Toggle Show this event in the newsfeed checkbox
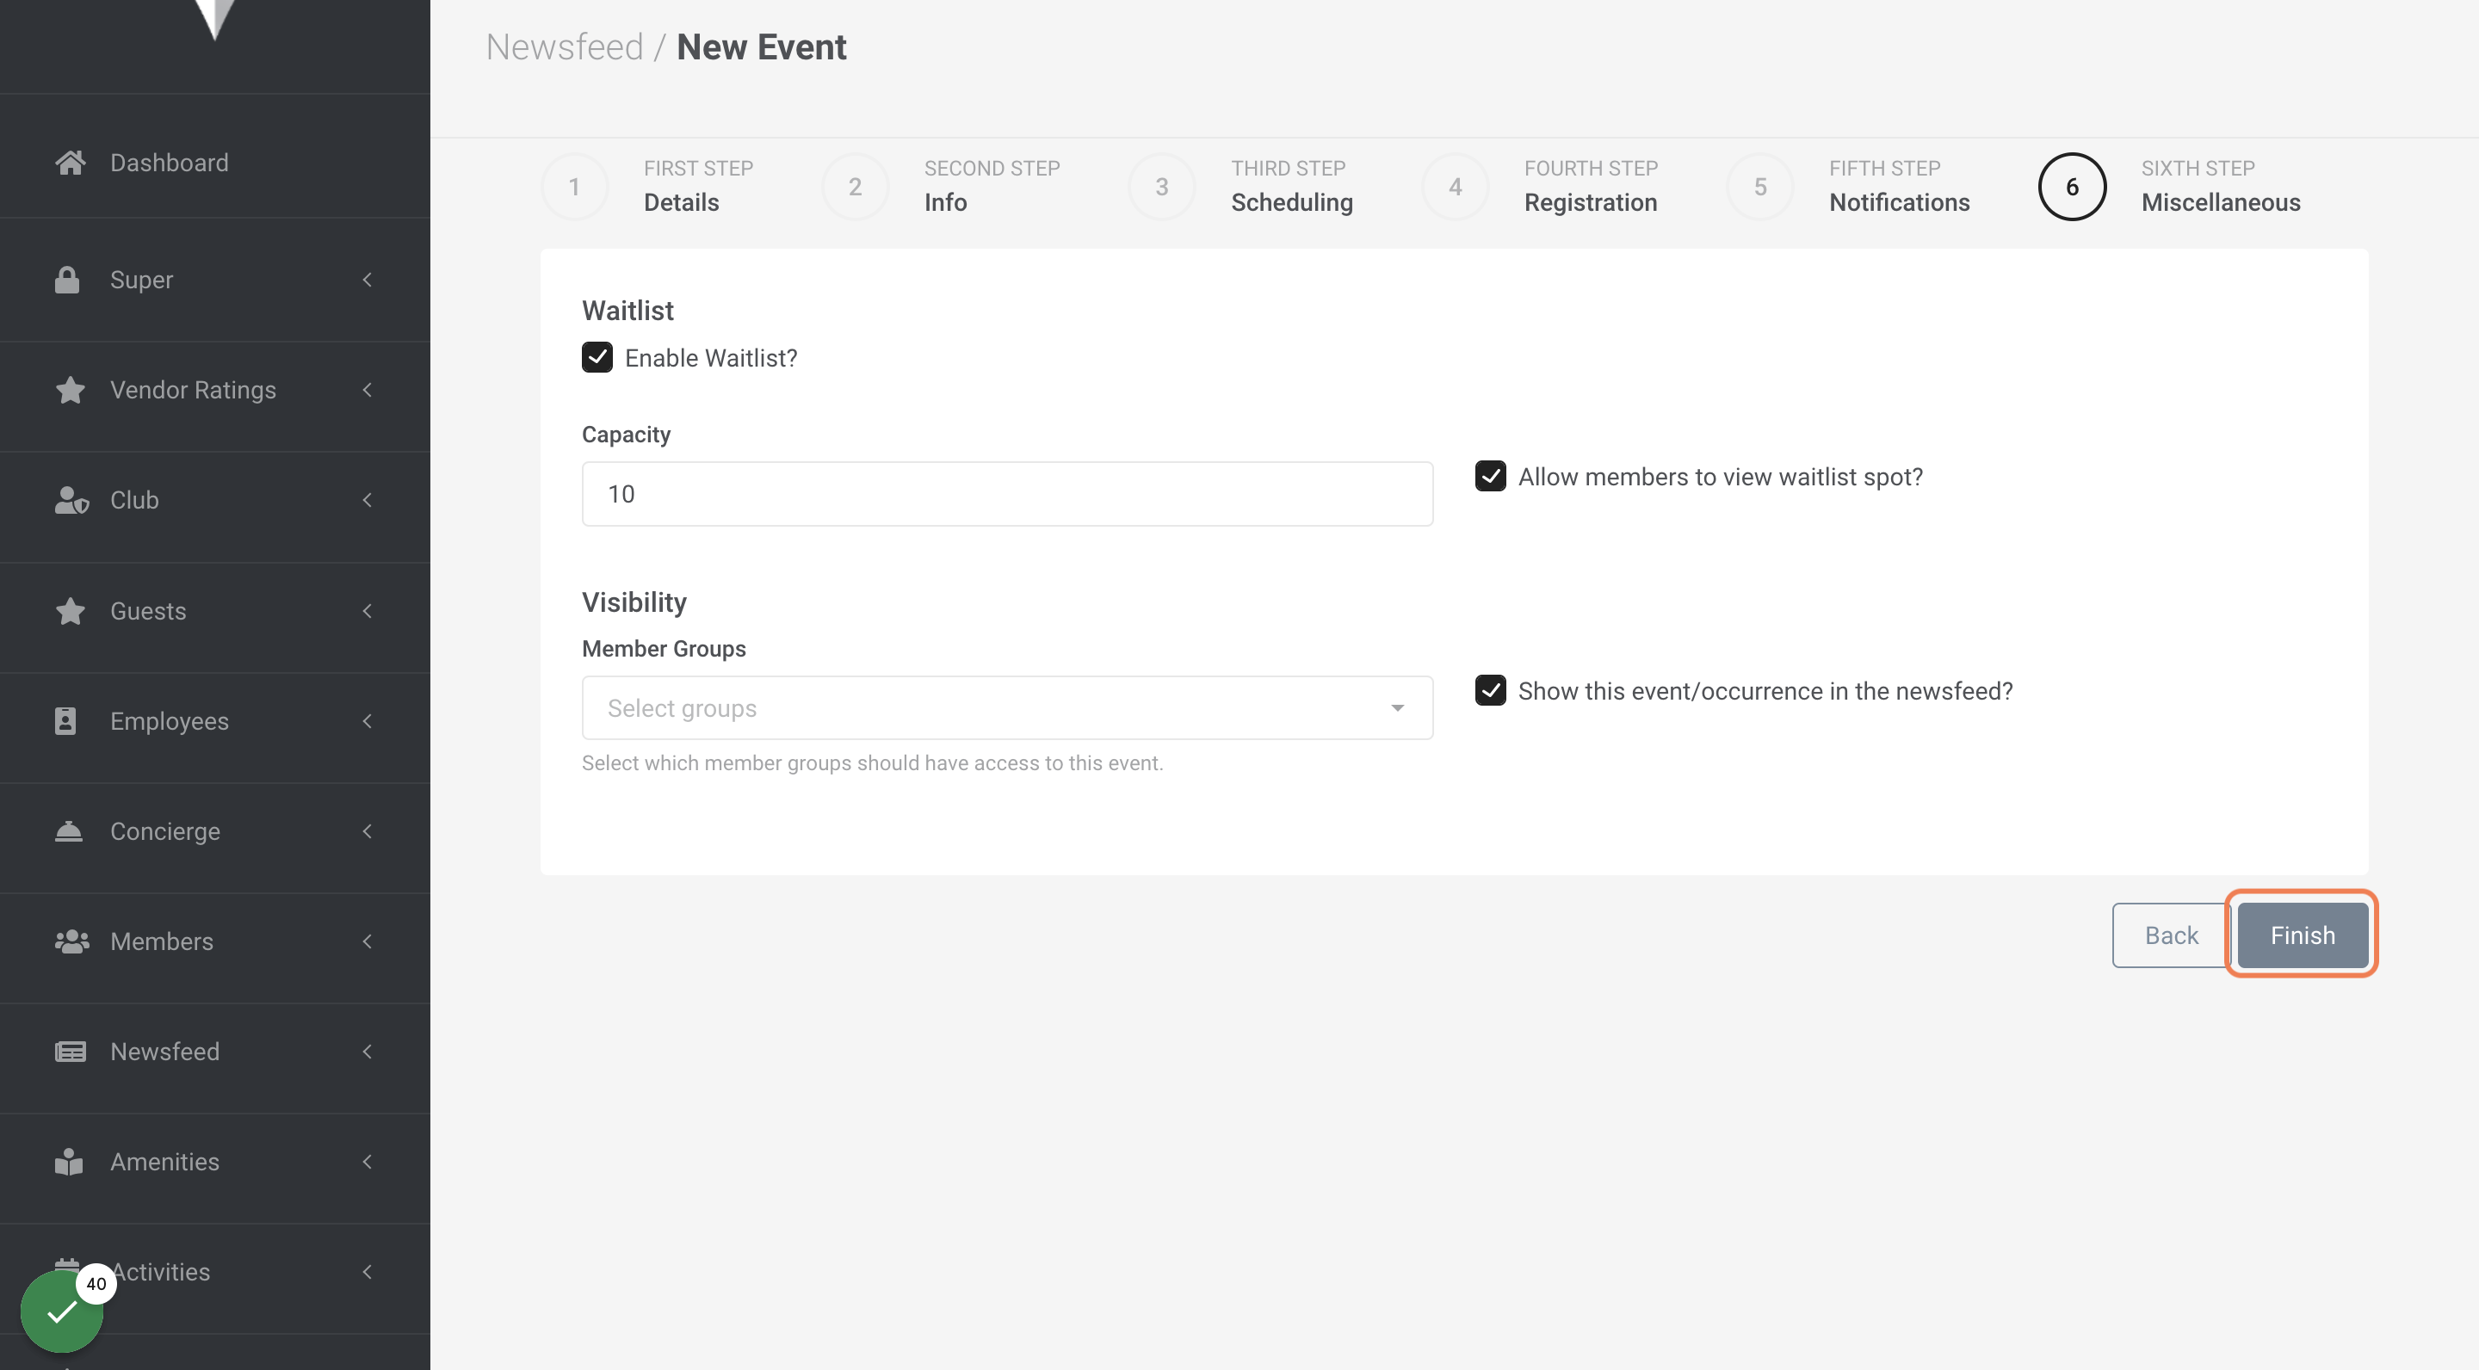Screen dimensions: 2479x1370 click(x=1490, y=691)
